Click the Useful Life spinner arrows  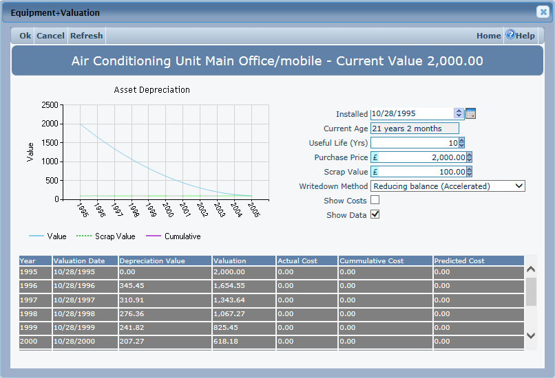(461, 143)
